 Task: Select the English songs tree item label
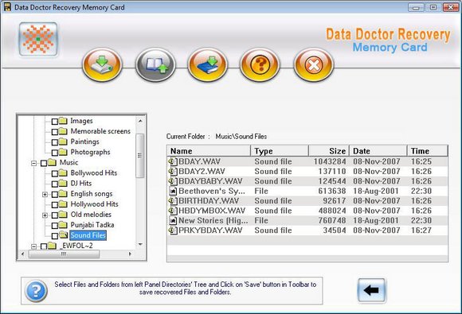coord(92,194)
